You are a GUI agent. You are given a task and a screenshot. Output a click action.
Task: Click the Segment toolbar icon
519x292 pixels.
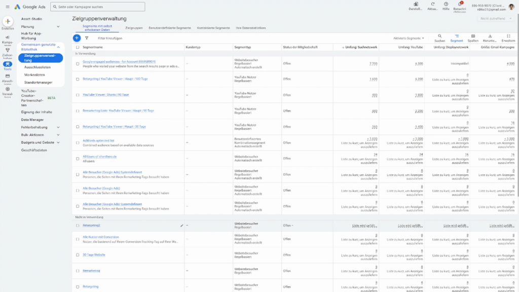(457, 36)
